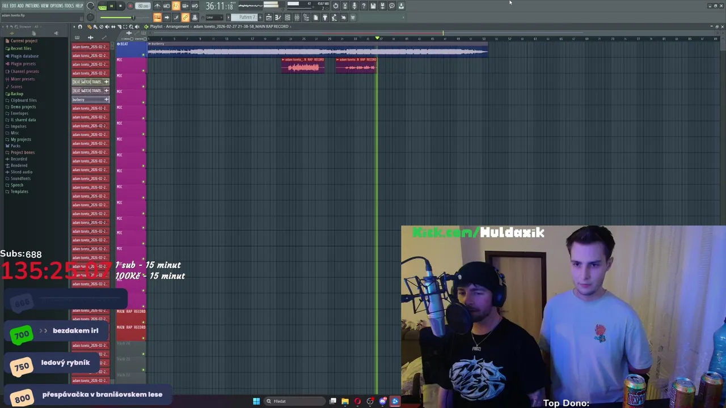Open the Windows Start button
The width and height of the screenshot is (726, 408).
(256, 401)
